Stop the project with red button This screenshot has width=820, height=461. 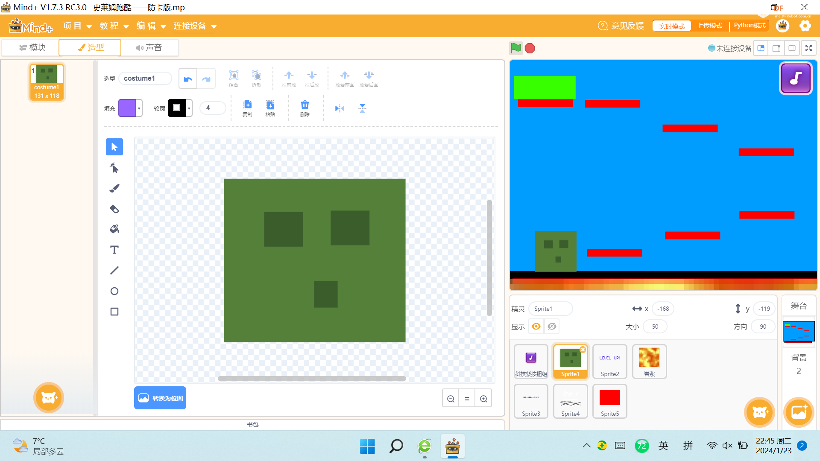tap(530, 48)
